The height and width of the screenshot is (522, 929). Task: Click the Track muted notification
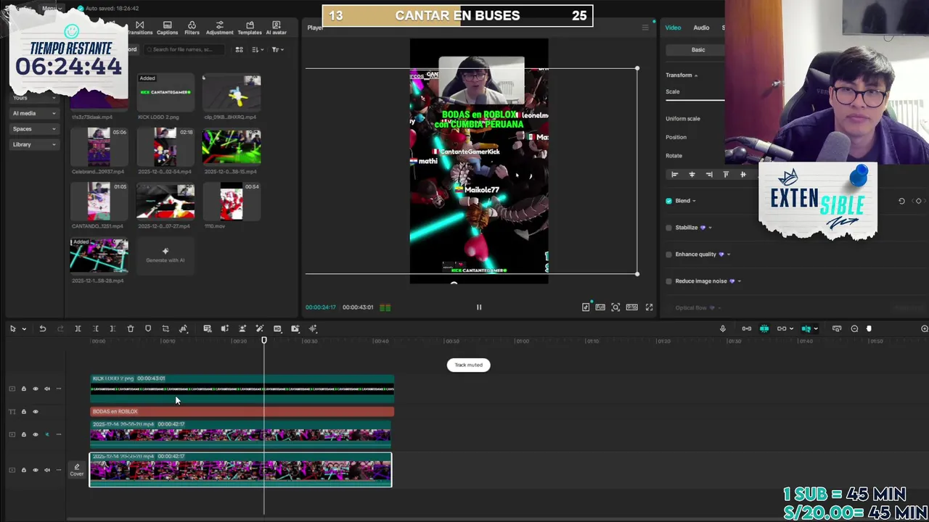pyautogui.click(x=468, y=365)
